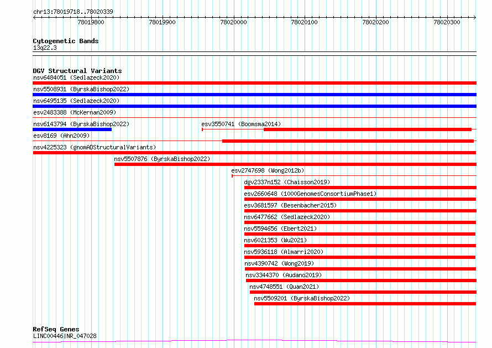Image resolution: width=492 pixels, height=348 pixels.
Task: Open variant nsv4225323 (gnomADStructuralVariants)
Action: pos(95,147)
